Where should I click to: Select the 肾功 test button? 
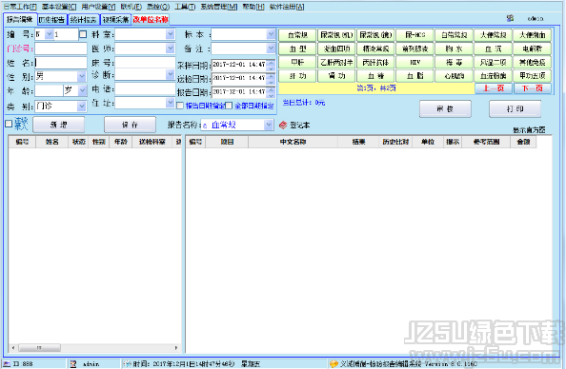coord(336,76)
